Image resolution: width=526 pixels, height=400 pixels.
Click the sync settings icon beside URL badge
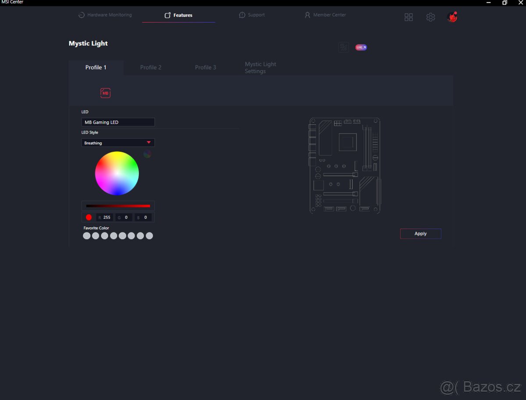pos(344,47)
